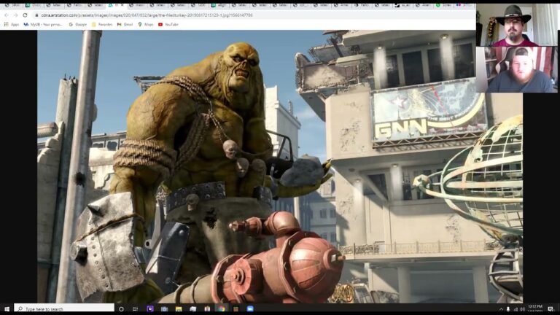
Task: Open the Camera app on taskbar
Action: [x=164, y=308]
